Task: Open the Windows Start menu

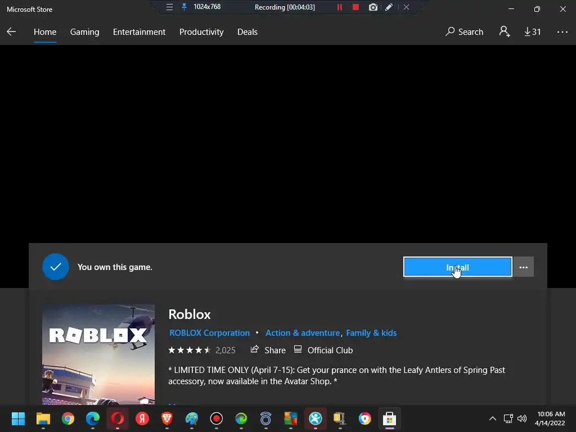Action: [18, 418]
